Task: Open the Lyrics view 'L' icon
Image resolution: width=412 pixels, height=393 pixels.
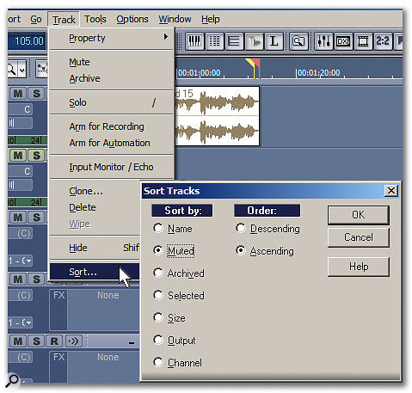Action: (x=274, y=41)
